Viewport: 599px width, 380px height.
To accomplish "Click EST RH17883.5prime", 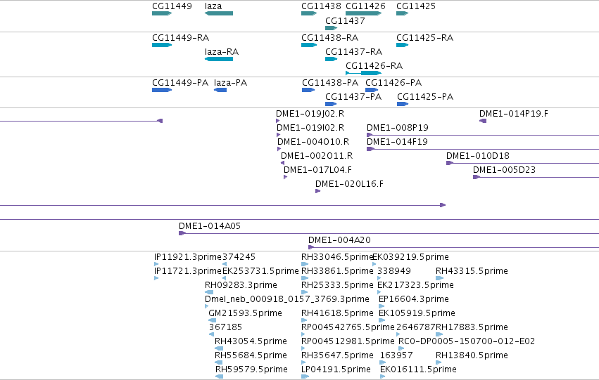I will (x=472, y=327).
